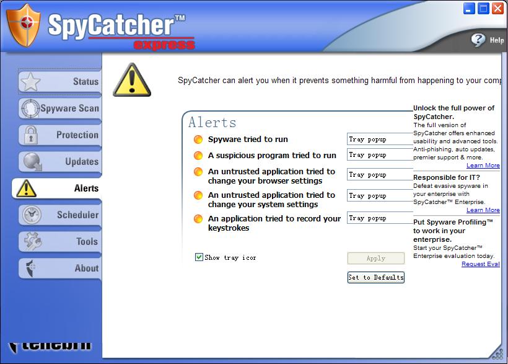Click the Apply button
Viewport: 508px width, 364px height.
pos(376,258)
